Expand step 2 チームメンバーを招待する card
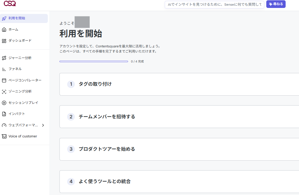 point(179,117)
